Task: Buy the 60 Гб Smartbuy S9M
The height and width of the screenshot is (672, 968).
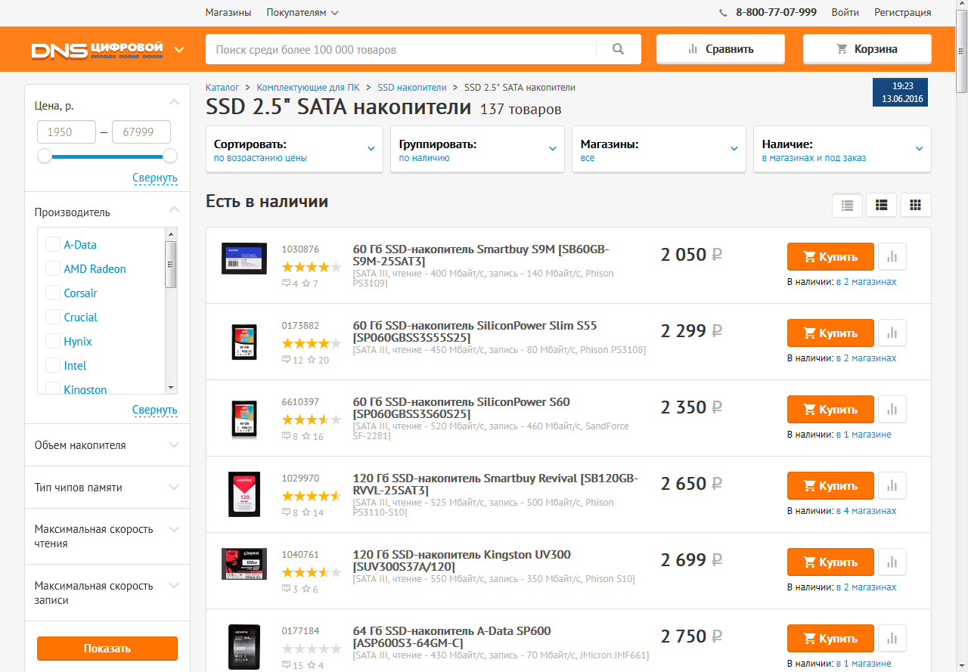Action: click(830, 256)
